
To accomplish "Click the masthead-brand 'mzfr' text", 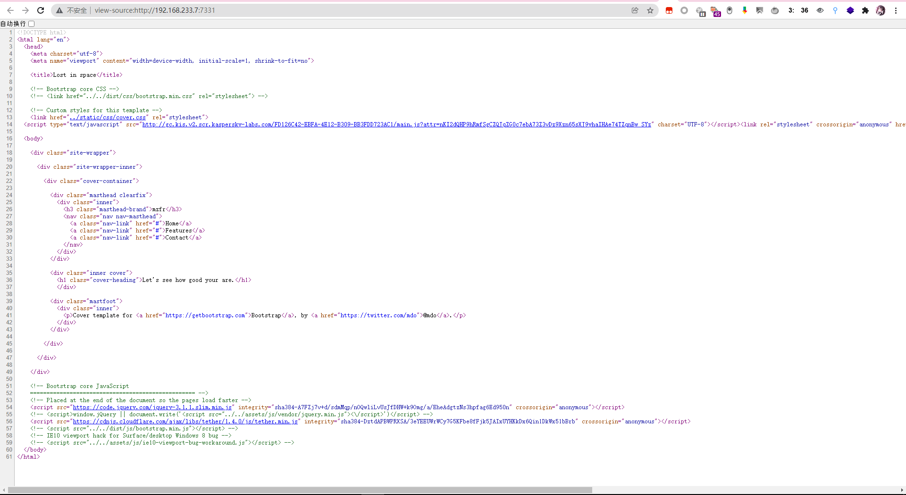I will [x=159, y=209].
